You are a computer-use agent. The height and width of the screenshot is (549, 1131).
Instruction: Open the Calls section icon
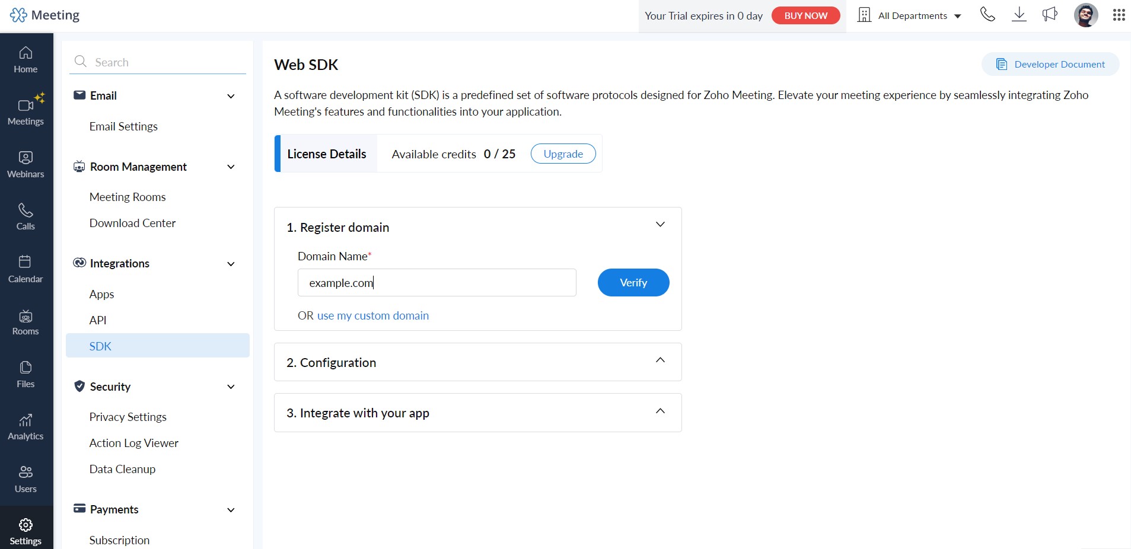point(26,216)
